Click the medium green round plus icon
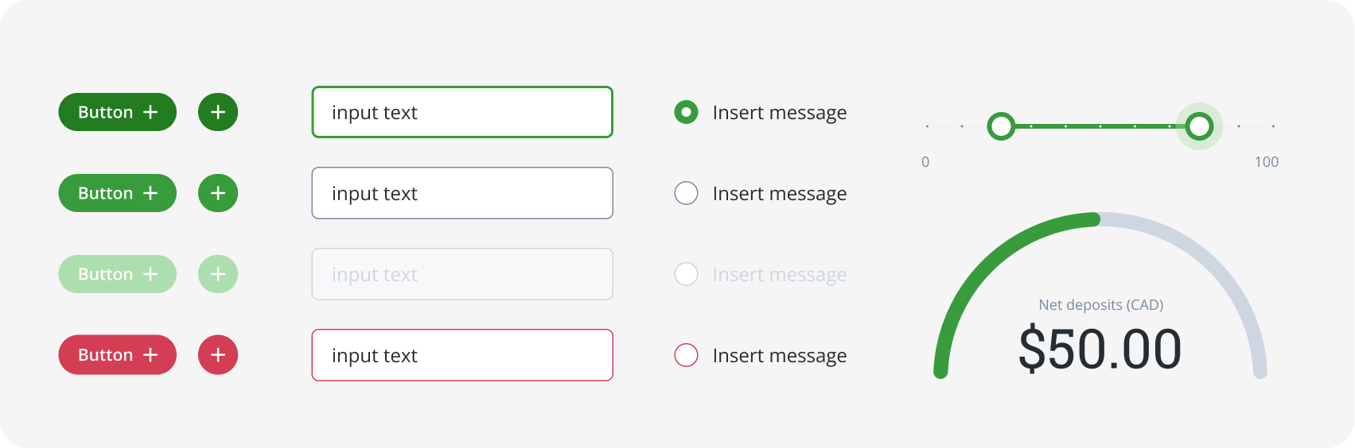The image size is (1355, 448). (x=218, y=193)
